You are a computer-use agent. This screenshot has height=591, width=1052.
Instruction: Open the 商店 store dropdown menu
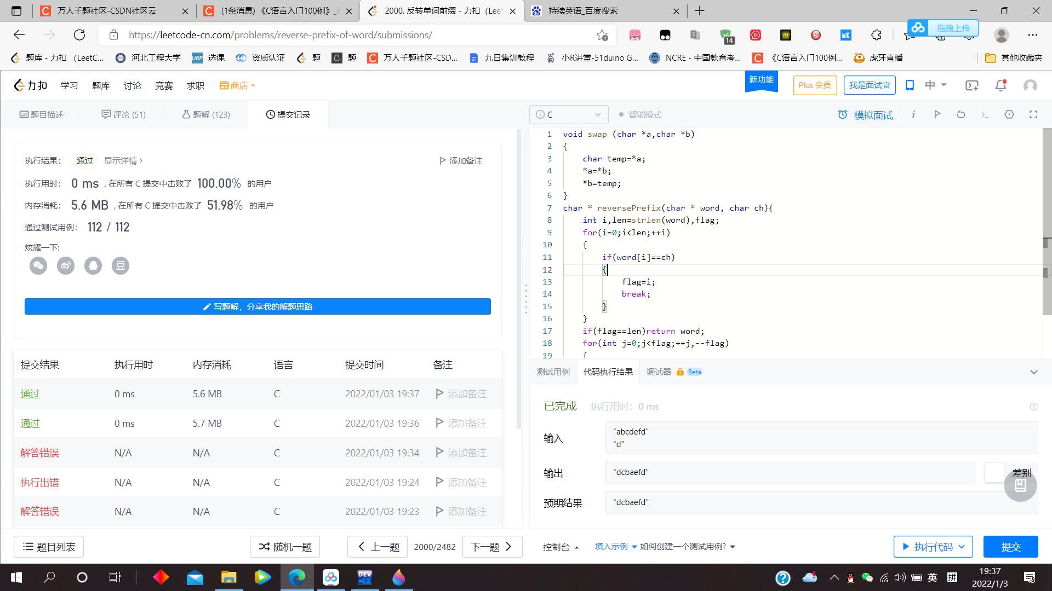237,85
